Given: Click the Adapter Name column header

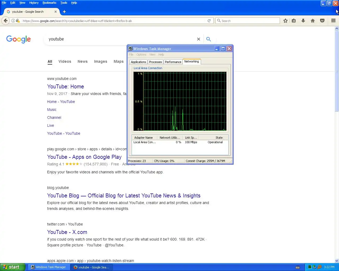Looking at the screenshot, I should point(145,138).
